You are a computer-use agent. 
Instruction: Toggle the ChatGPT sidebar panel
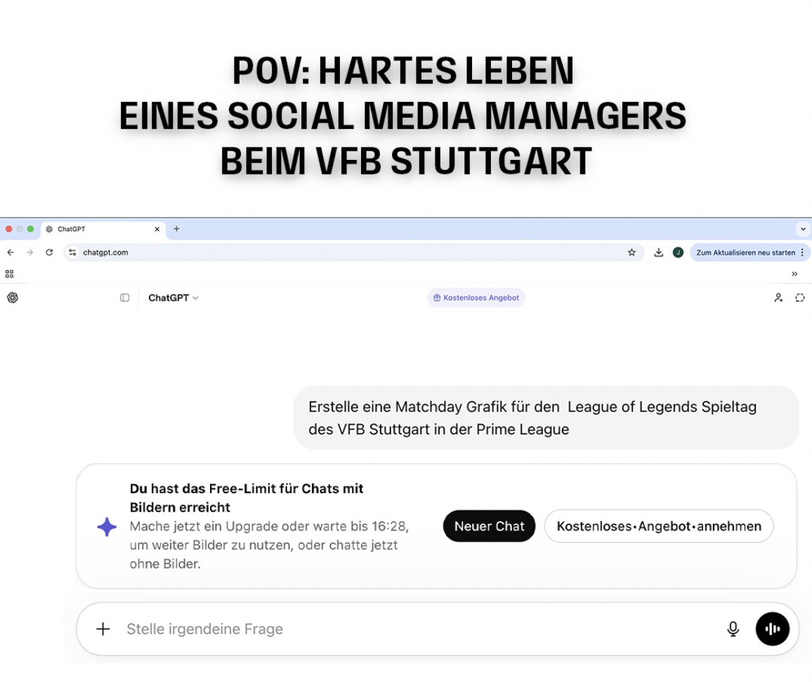pos(124,297)
